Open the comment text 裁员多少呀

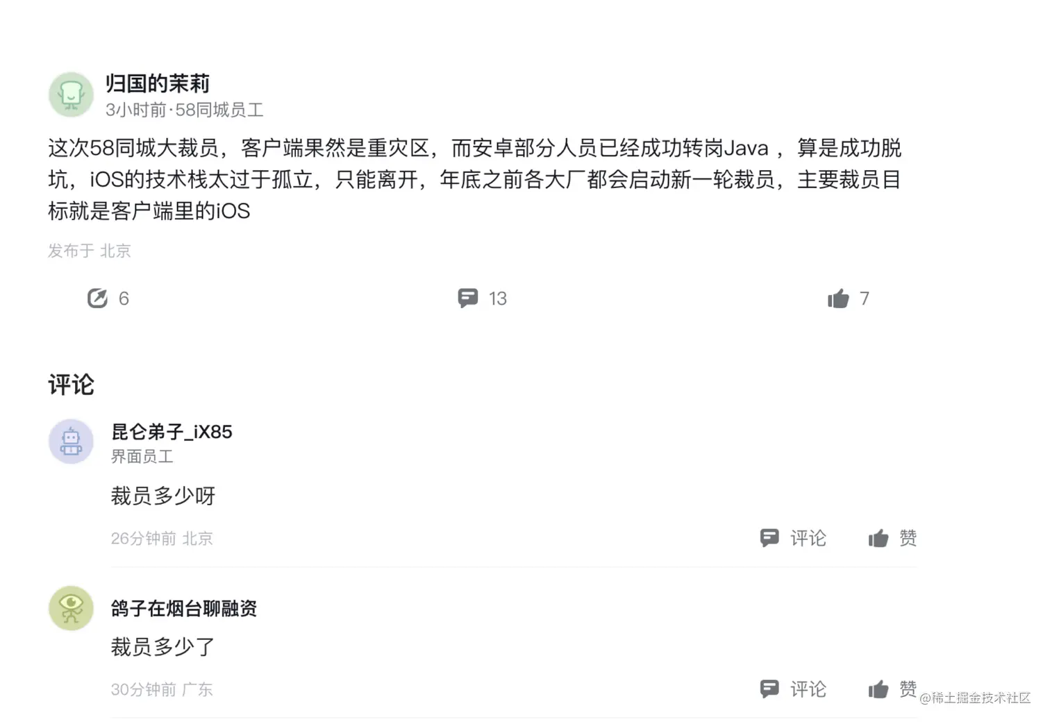pos(163,496)
